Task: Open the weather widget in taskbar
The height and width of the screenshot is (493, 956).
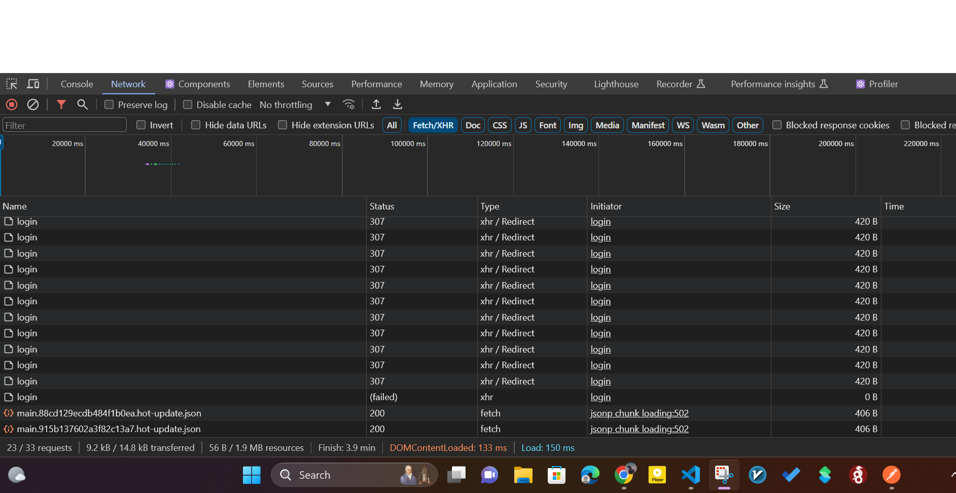Action: (x=17, y=475)
